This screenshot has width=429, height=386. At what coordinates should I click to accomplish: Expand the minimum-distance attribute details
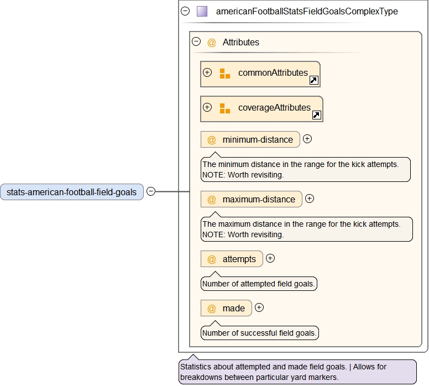click(x=307, y=139)
